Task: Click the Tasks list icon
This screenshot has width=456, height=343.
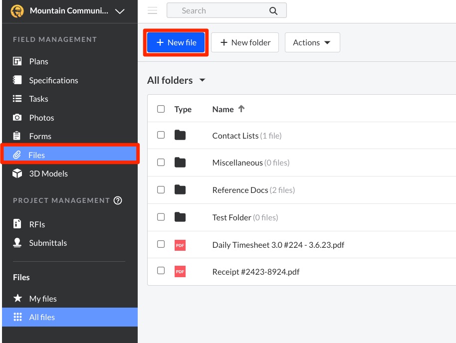Action: [17, 99]
